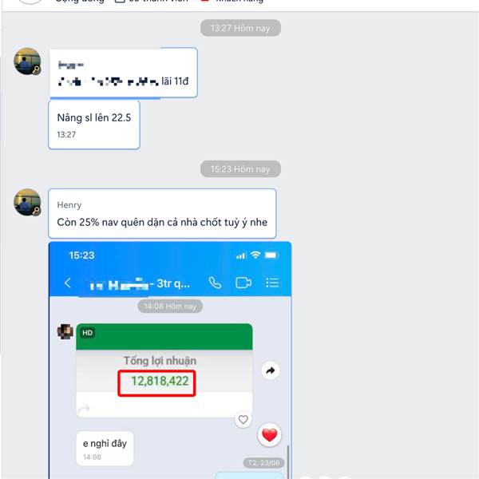This screenshot has height=479, width=479.
Task: Tap the phone call icon in chat header
Action: pyautogui.click(x=215, y=283)
